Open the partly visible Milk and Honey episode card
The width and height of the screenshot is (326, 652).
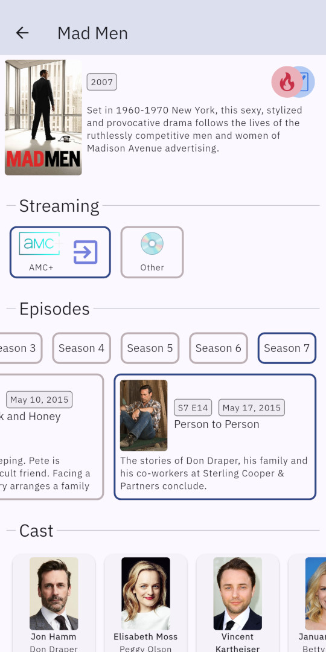(51, 436)
